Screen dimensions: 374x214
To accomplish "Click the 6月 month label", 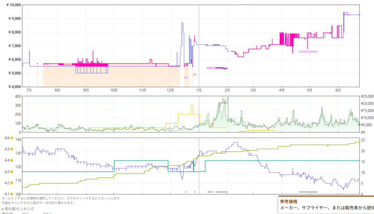I will click(338, 90).
